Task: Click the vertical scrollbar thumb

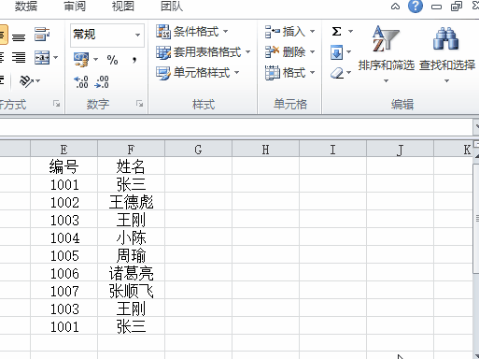Action: [x=476, y=219]
